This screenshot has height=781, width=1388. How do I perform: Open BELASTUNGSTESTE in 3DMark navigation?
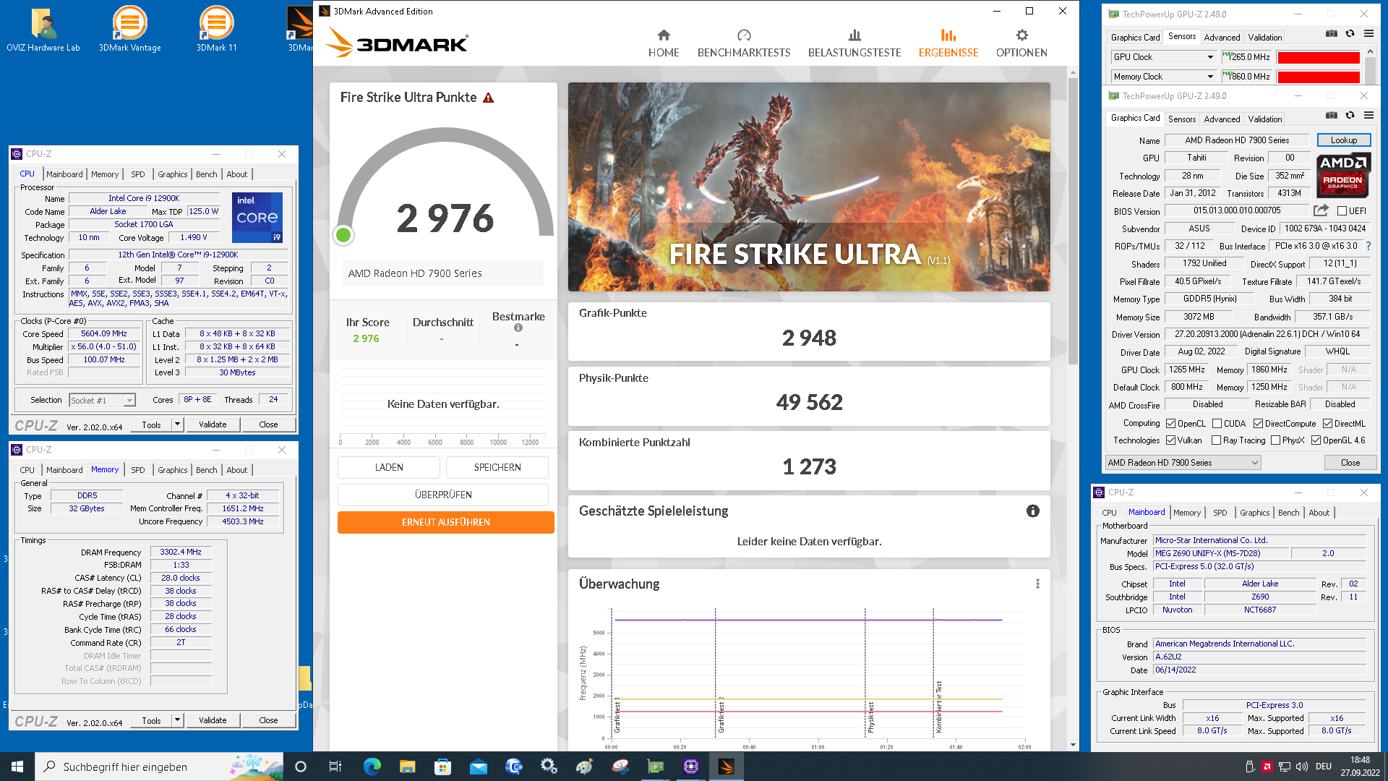click(854, 43)
